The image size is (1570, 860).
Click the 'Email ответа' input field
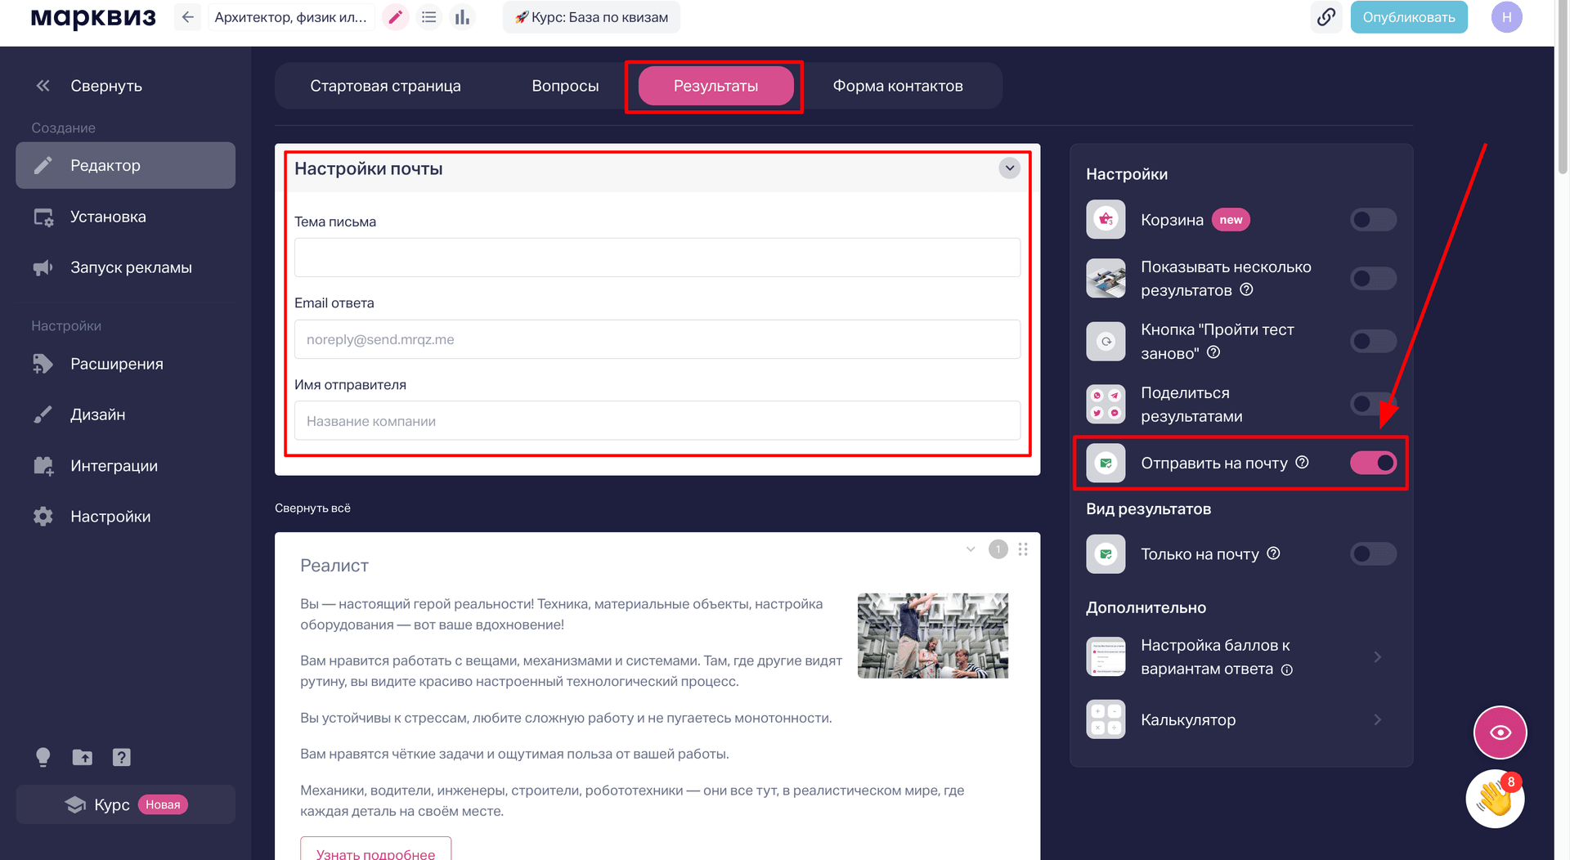click(x=657, y=339)
